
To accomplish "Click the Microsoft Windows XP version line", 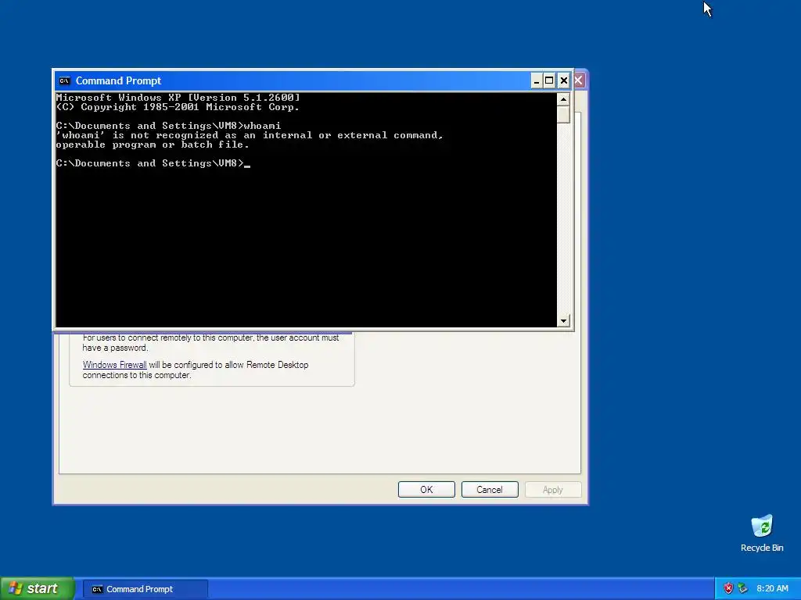I will (x=178, y=98).
